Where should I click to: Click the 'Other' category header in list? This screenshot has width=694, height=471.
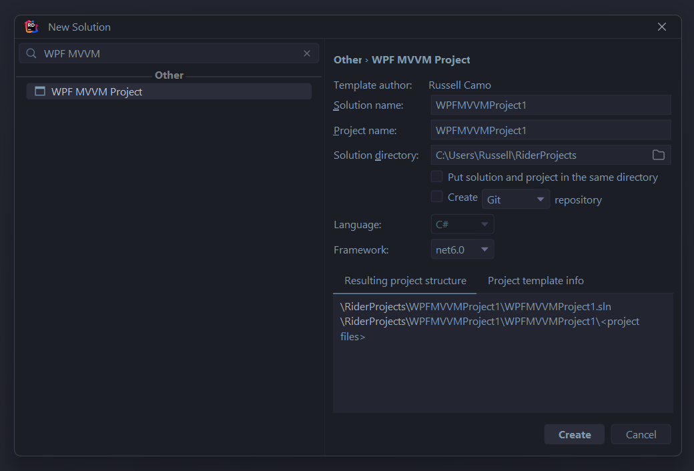point(169,75)
